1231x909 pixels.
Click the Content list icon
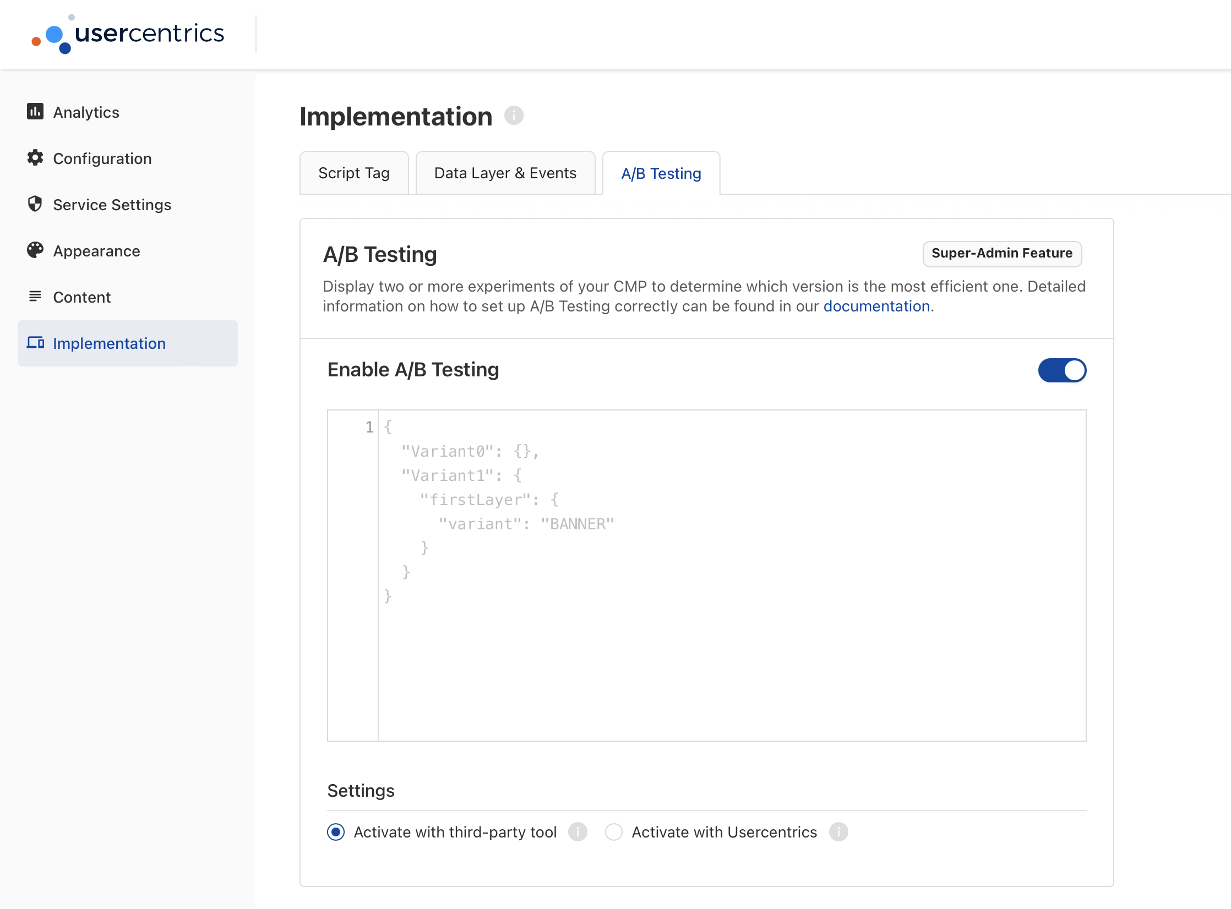[35, 297]
